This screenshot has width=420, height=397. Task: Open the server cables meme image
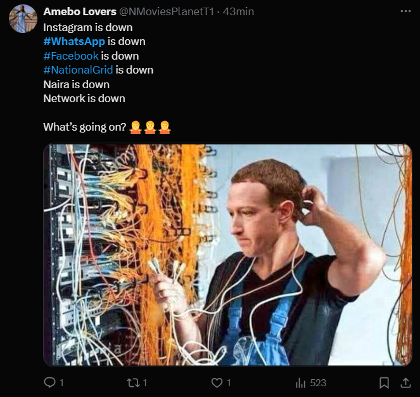tap(227, 255)
